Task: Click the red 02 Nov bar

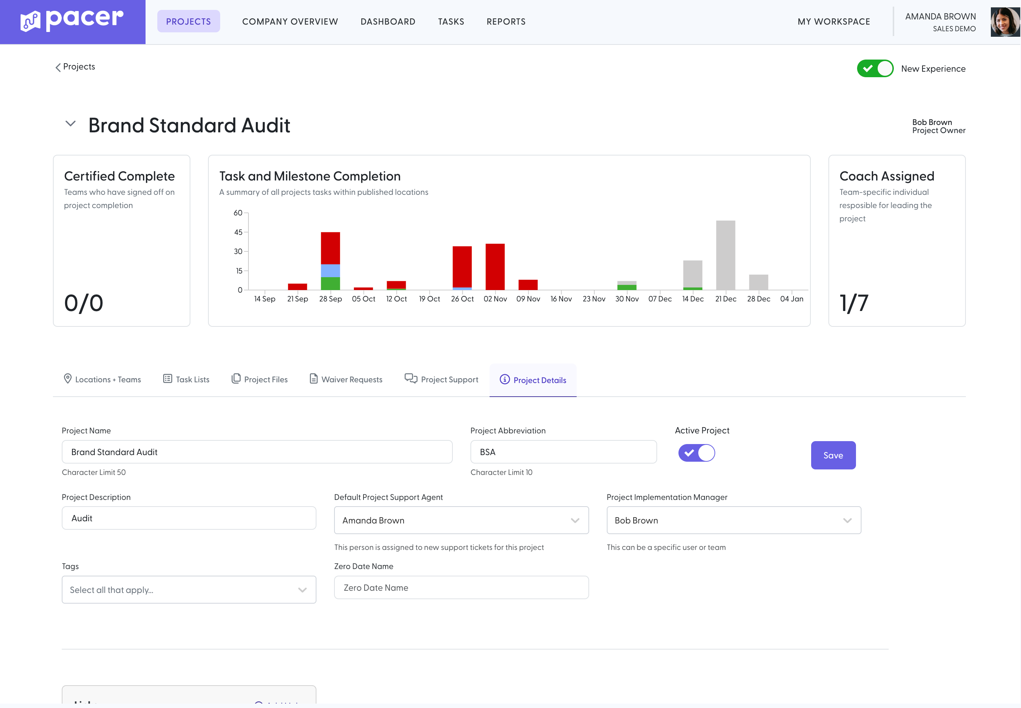Action: coord(495,267)
